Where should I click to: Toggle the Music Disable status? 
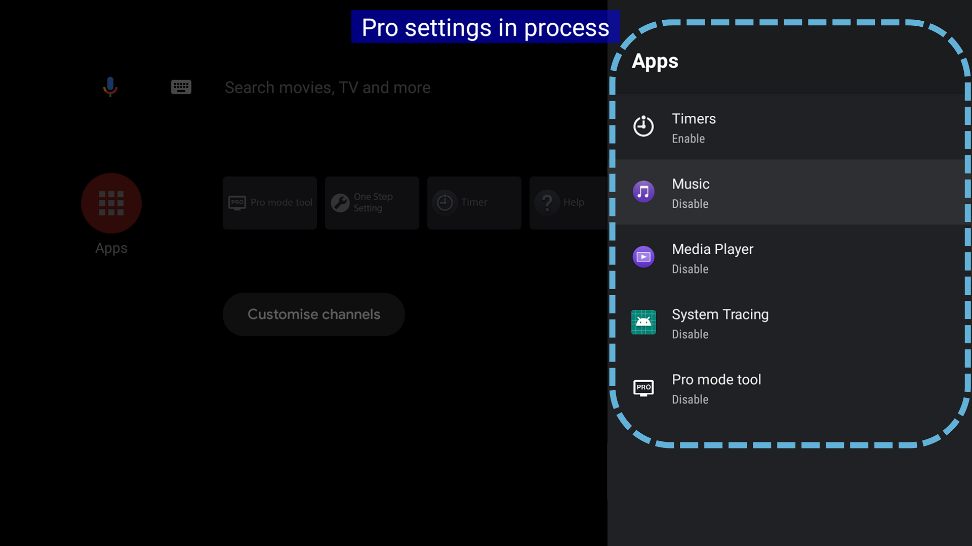coord(690,204)
